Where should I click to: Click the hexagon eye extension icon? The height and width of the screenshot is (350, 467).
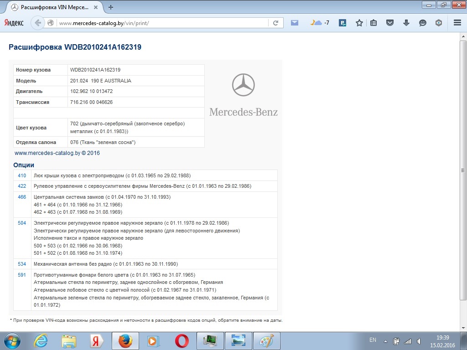(x=438, y=23)
